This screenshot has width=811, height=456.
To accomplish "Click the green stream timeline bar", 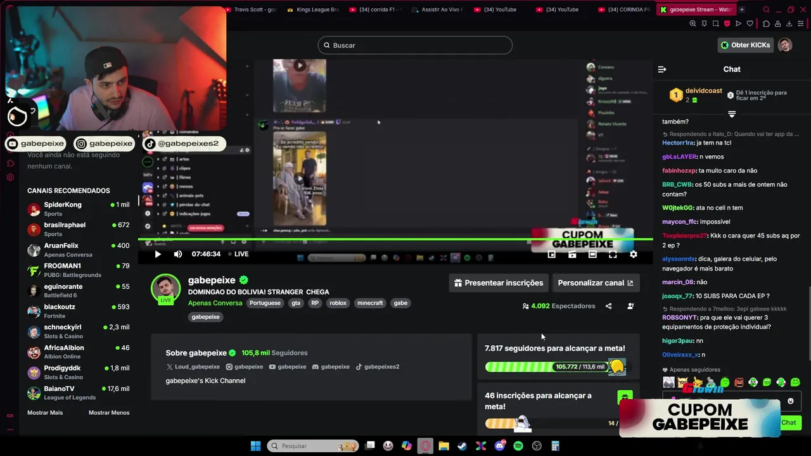I will point(395,239).
